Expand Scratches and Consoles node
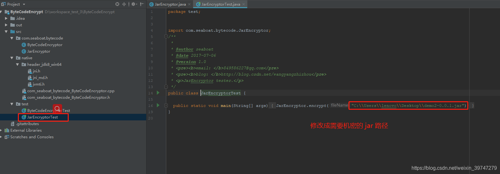The height and width of the screenshot is (174, 500). [x=1, y=137]
